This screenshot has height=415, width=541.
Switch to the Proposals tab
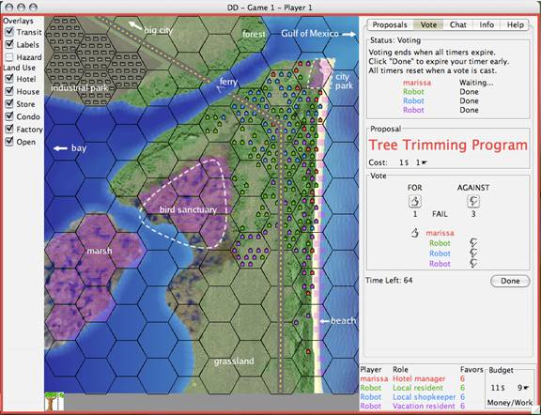click(x=390, y=24)
